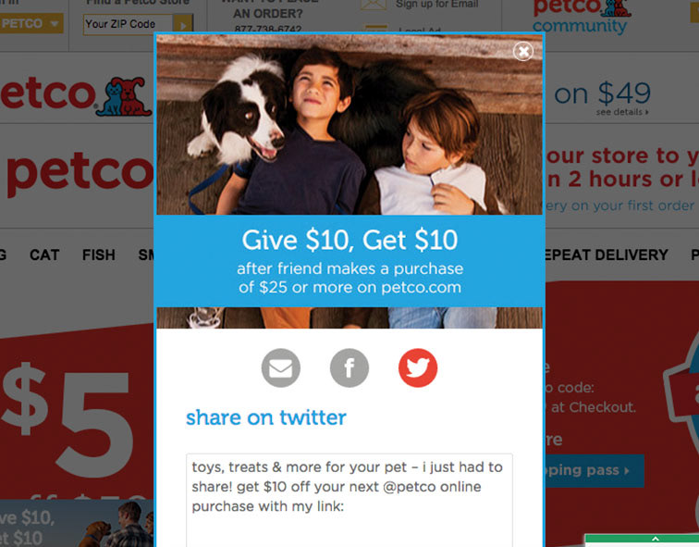Click the boys and dog photo
The image size is (699, 547).
pyautogui.click(x=349, y=125)
